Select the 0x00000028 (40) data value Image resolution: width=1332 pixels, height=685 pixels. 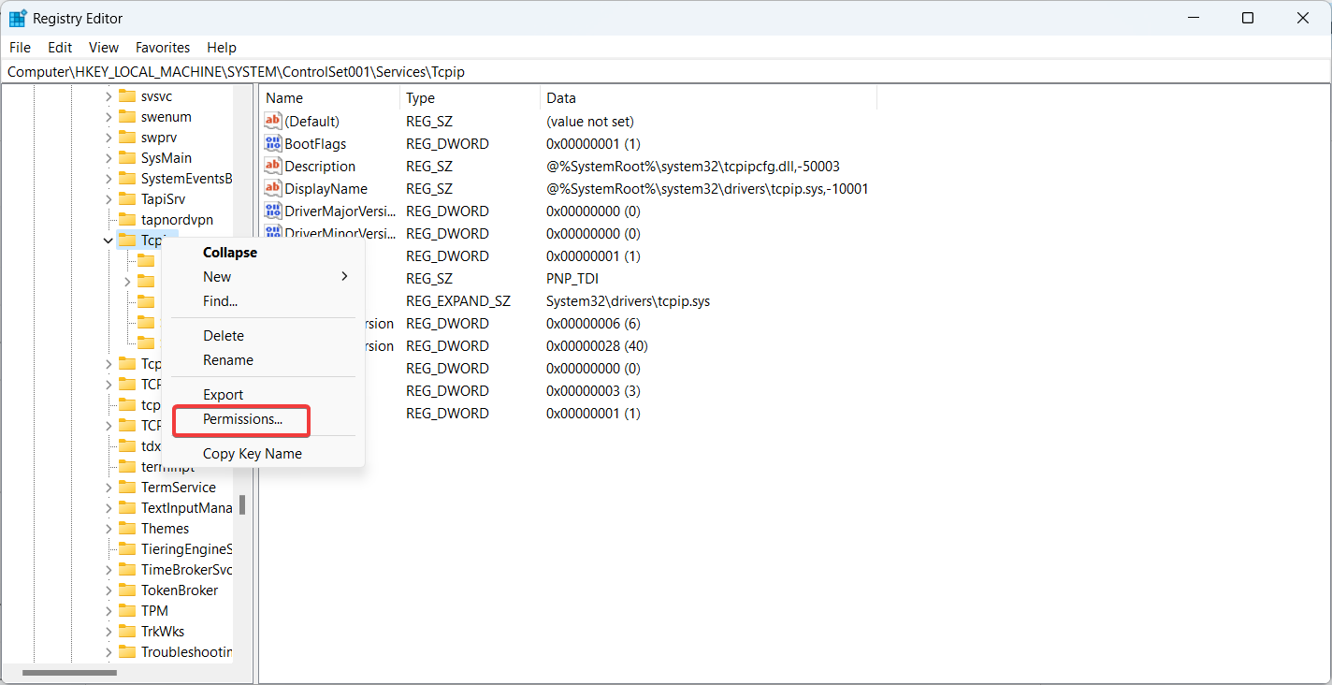click(x=597, y=345)
